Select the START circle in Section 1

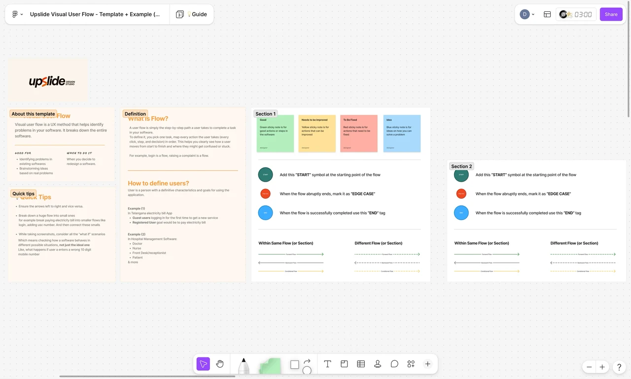tap(265, 175)
